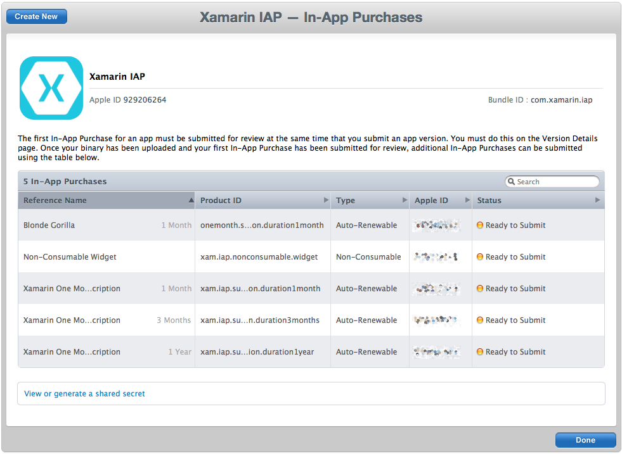622x454 pixels.
Task: Click the arrow on the Status column header
Action: pos(597,200)
